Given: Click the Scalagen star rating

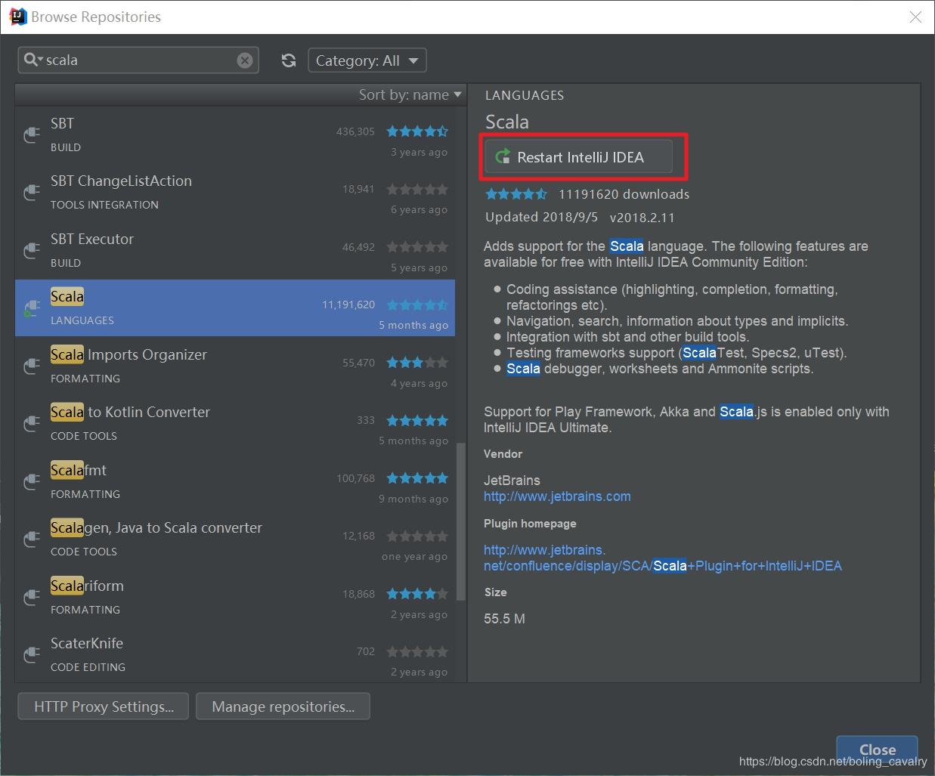Looking at the screenshot, I should click(417, 536).
